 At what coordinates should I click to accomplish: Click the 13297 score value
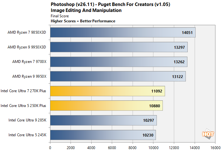pos(179,48)
